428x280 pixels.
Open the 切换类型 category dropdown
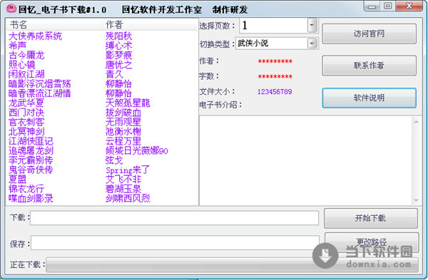point(312,43)
